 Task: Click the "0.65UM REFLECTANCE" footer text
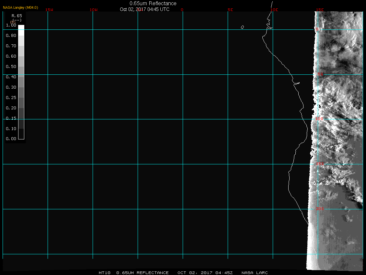tap(143, 273)
